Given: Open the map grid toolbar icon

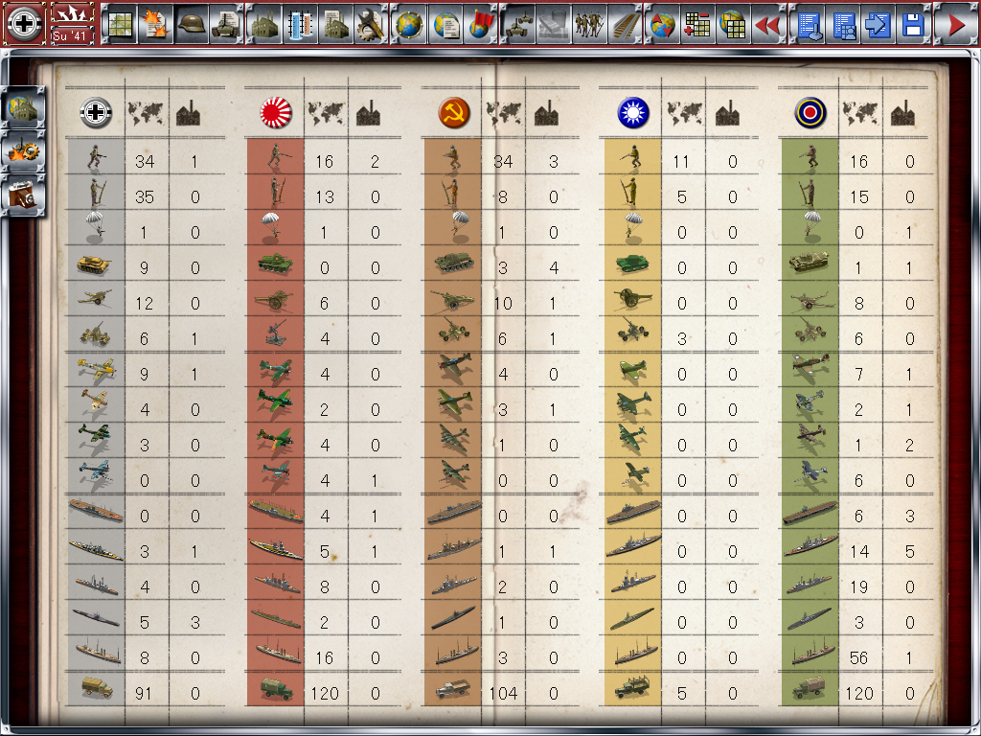Looking at the screenshot, I should click(118, 24).
